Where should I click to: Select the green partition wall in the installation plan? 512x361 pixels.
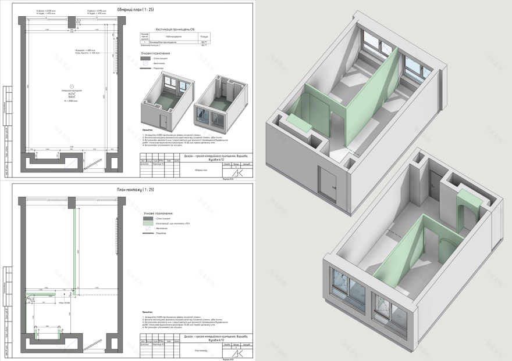click(73, 250)
